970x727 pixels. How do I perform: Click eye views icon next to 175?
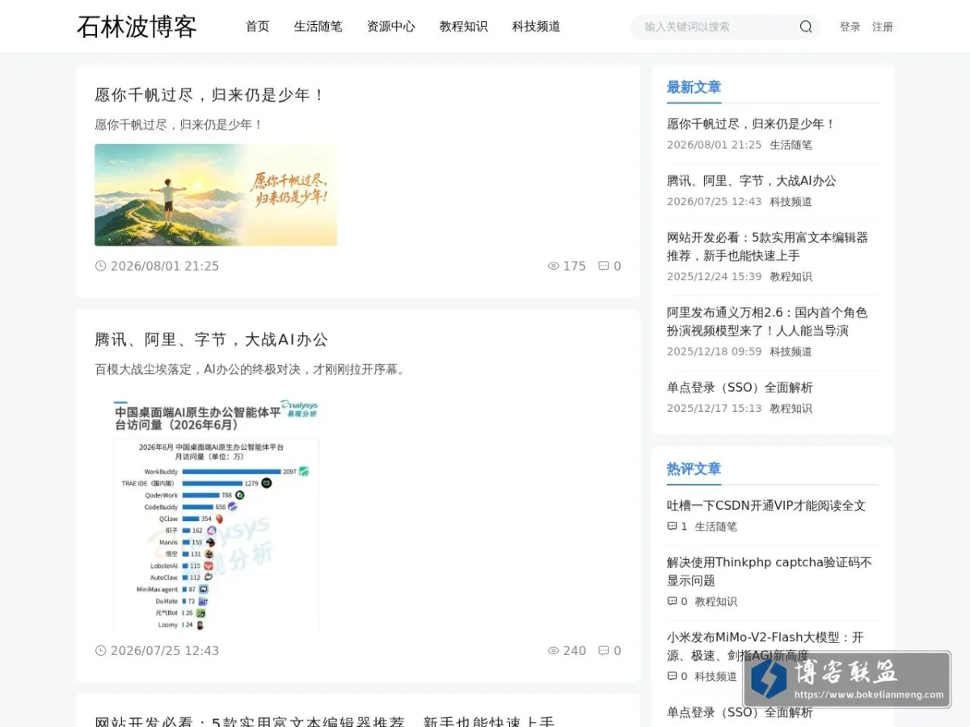(554, 266)
